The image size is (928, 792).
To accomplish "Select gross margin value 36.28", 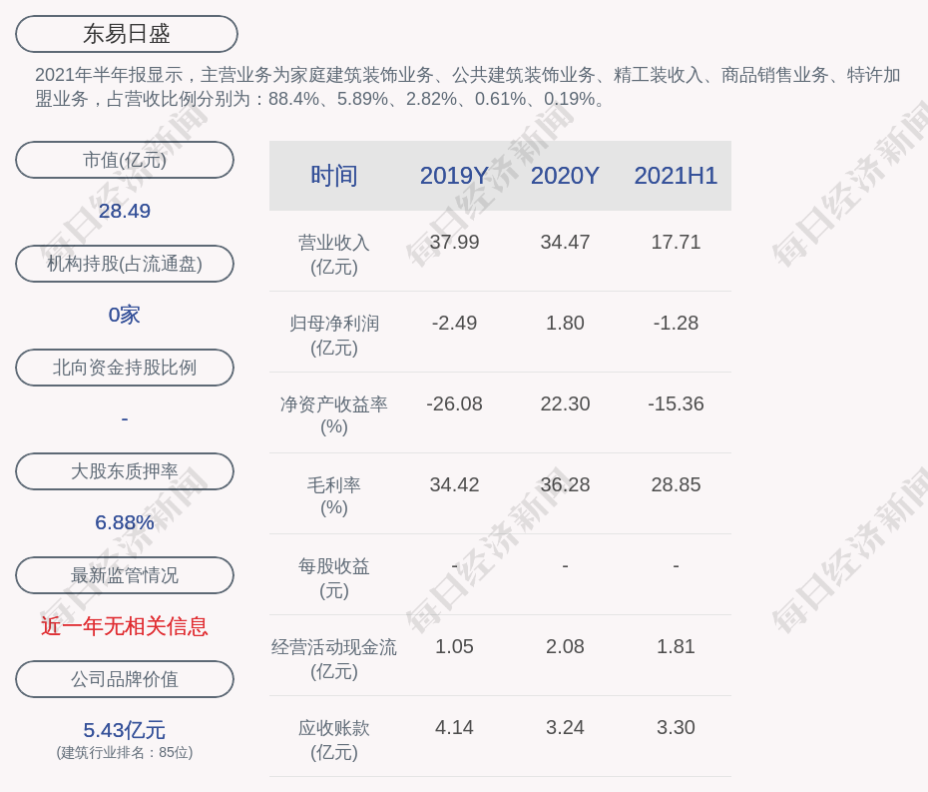I will (565, 484).
